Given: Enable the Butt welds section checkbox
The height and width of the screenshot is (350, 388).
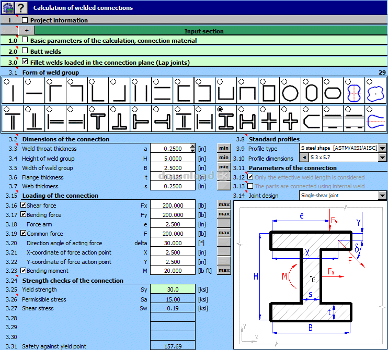Looking at the screenshot, I should click(x=25, y=52).
